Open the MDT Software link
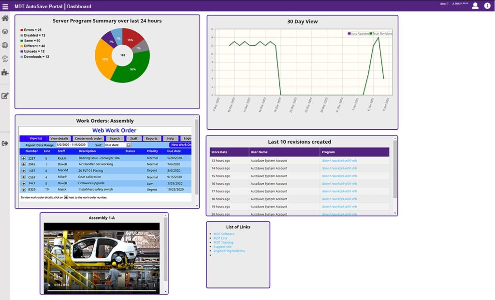The width and height of the screenshot is (495, 300). [x=224, y=234]
